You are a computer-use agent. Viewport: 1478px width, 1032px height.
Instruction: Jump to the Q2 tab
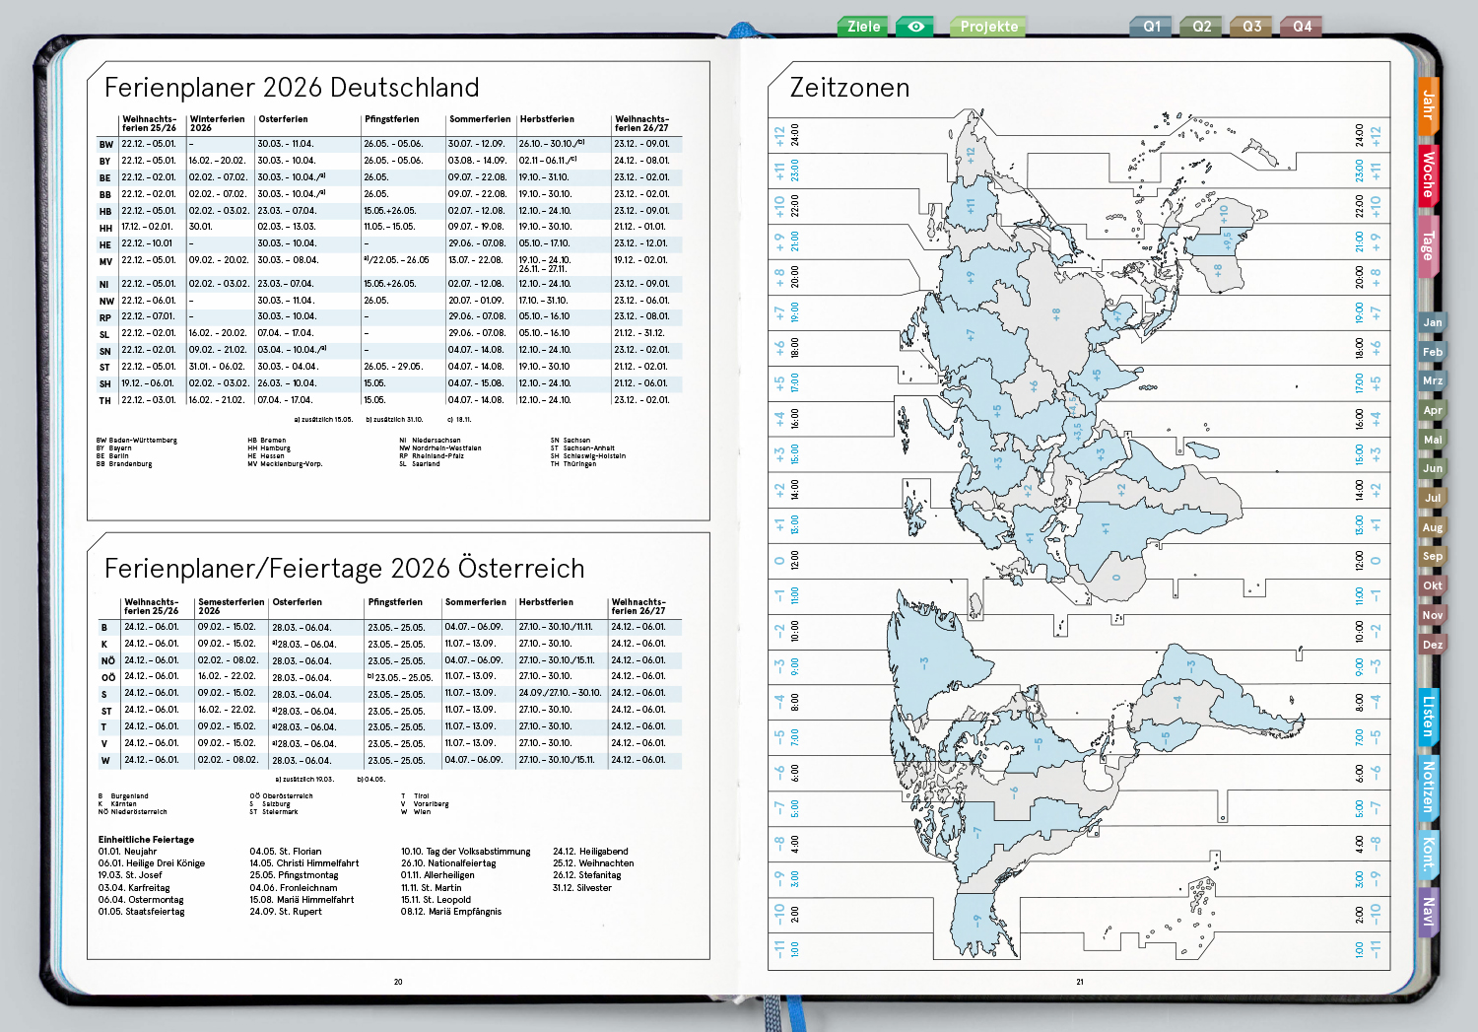click(1202, 27)
